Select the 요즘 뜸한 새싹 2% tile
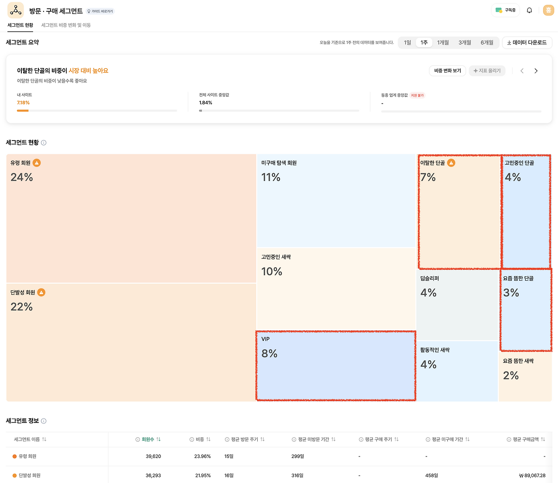 (x=525, y=377)
